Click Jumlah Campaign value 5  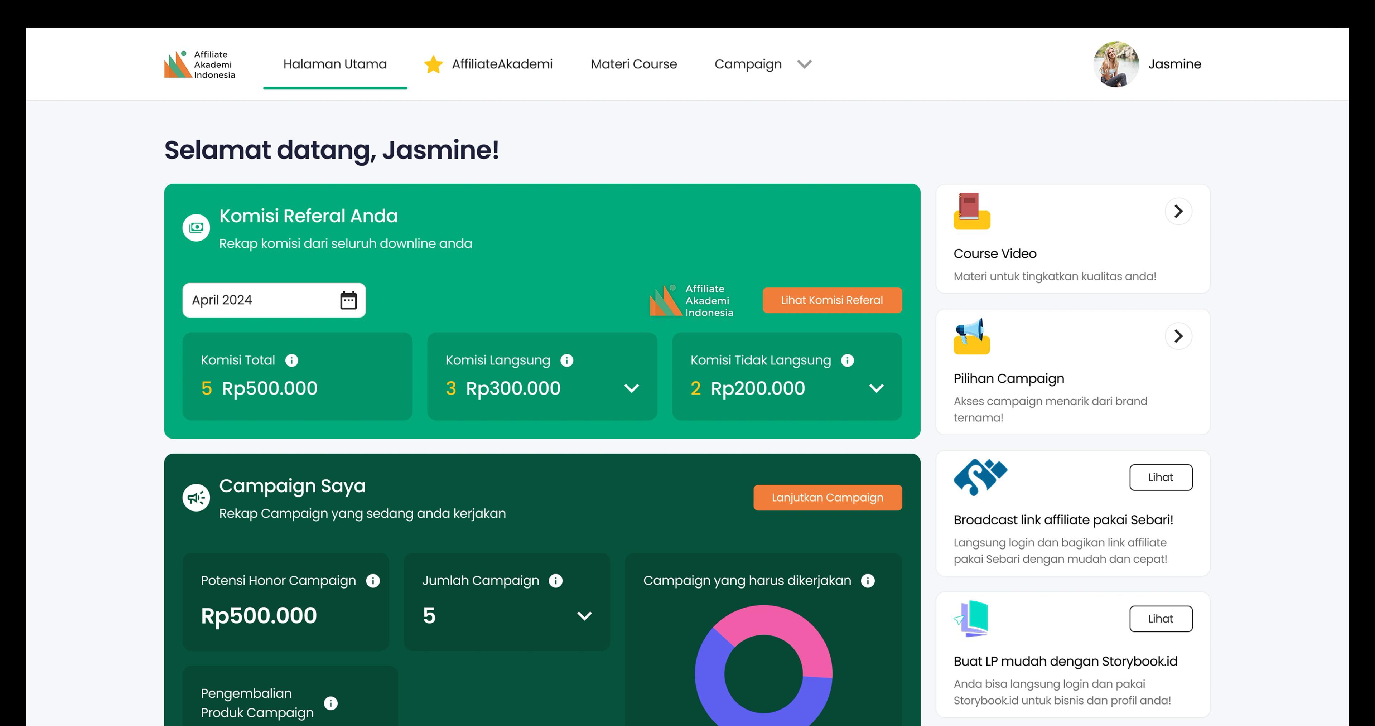tap(429, 616)
